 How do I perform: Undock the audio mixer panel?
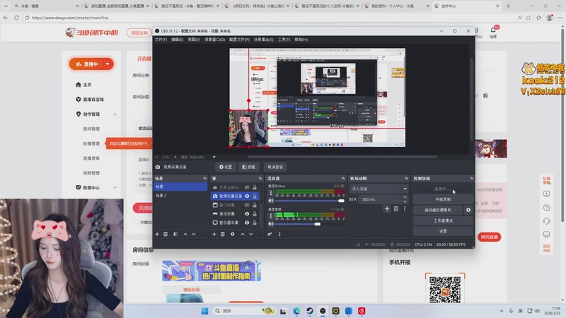pos(343,179)
